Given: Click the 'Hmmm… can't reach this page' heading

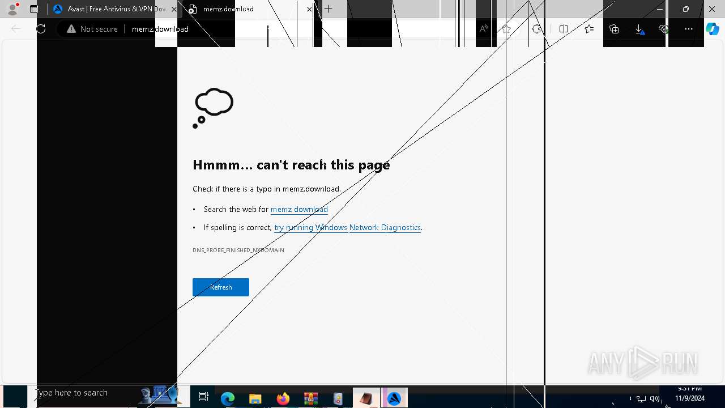Looking at the screenshot, I should tap(291, 165).
